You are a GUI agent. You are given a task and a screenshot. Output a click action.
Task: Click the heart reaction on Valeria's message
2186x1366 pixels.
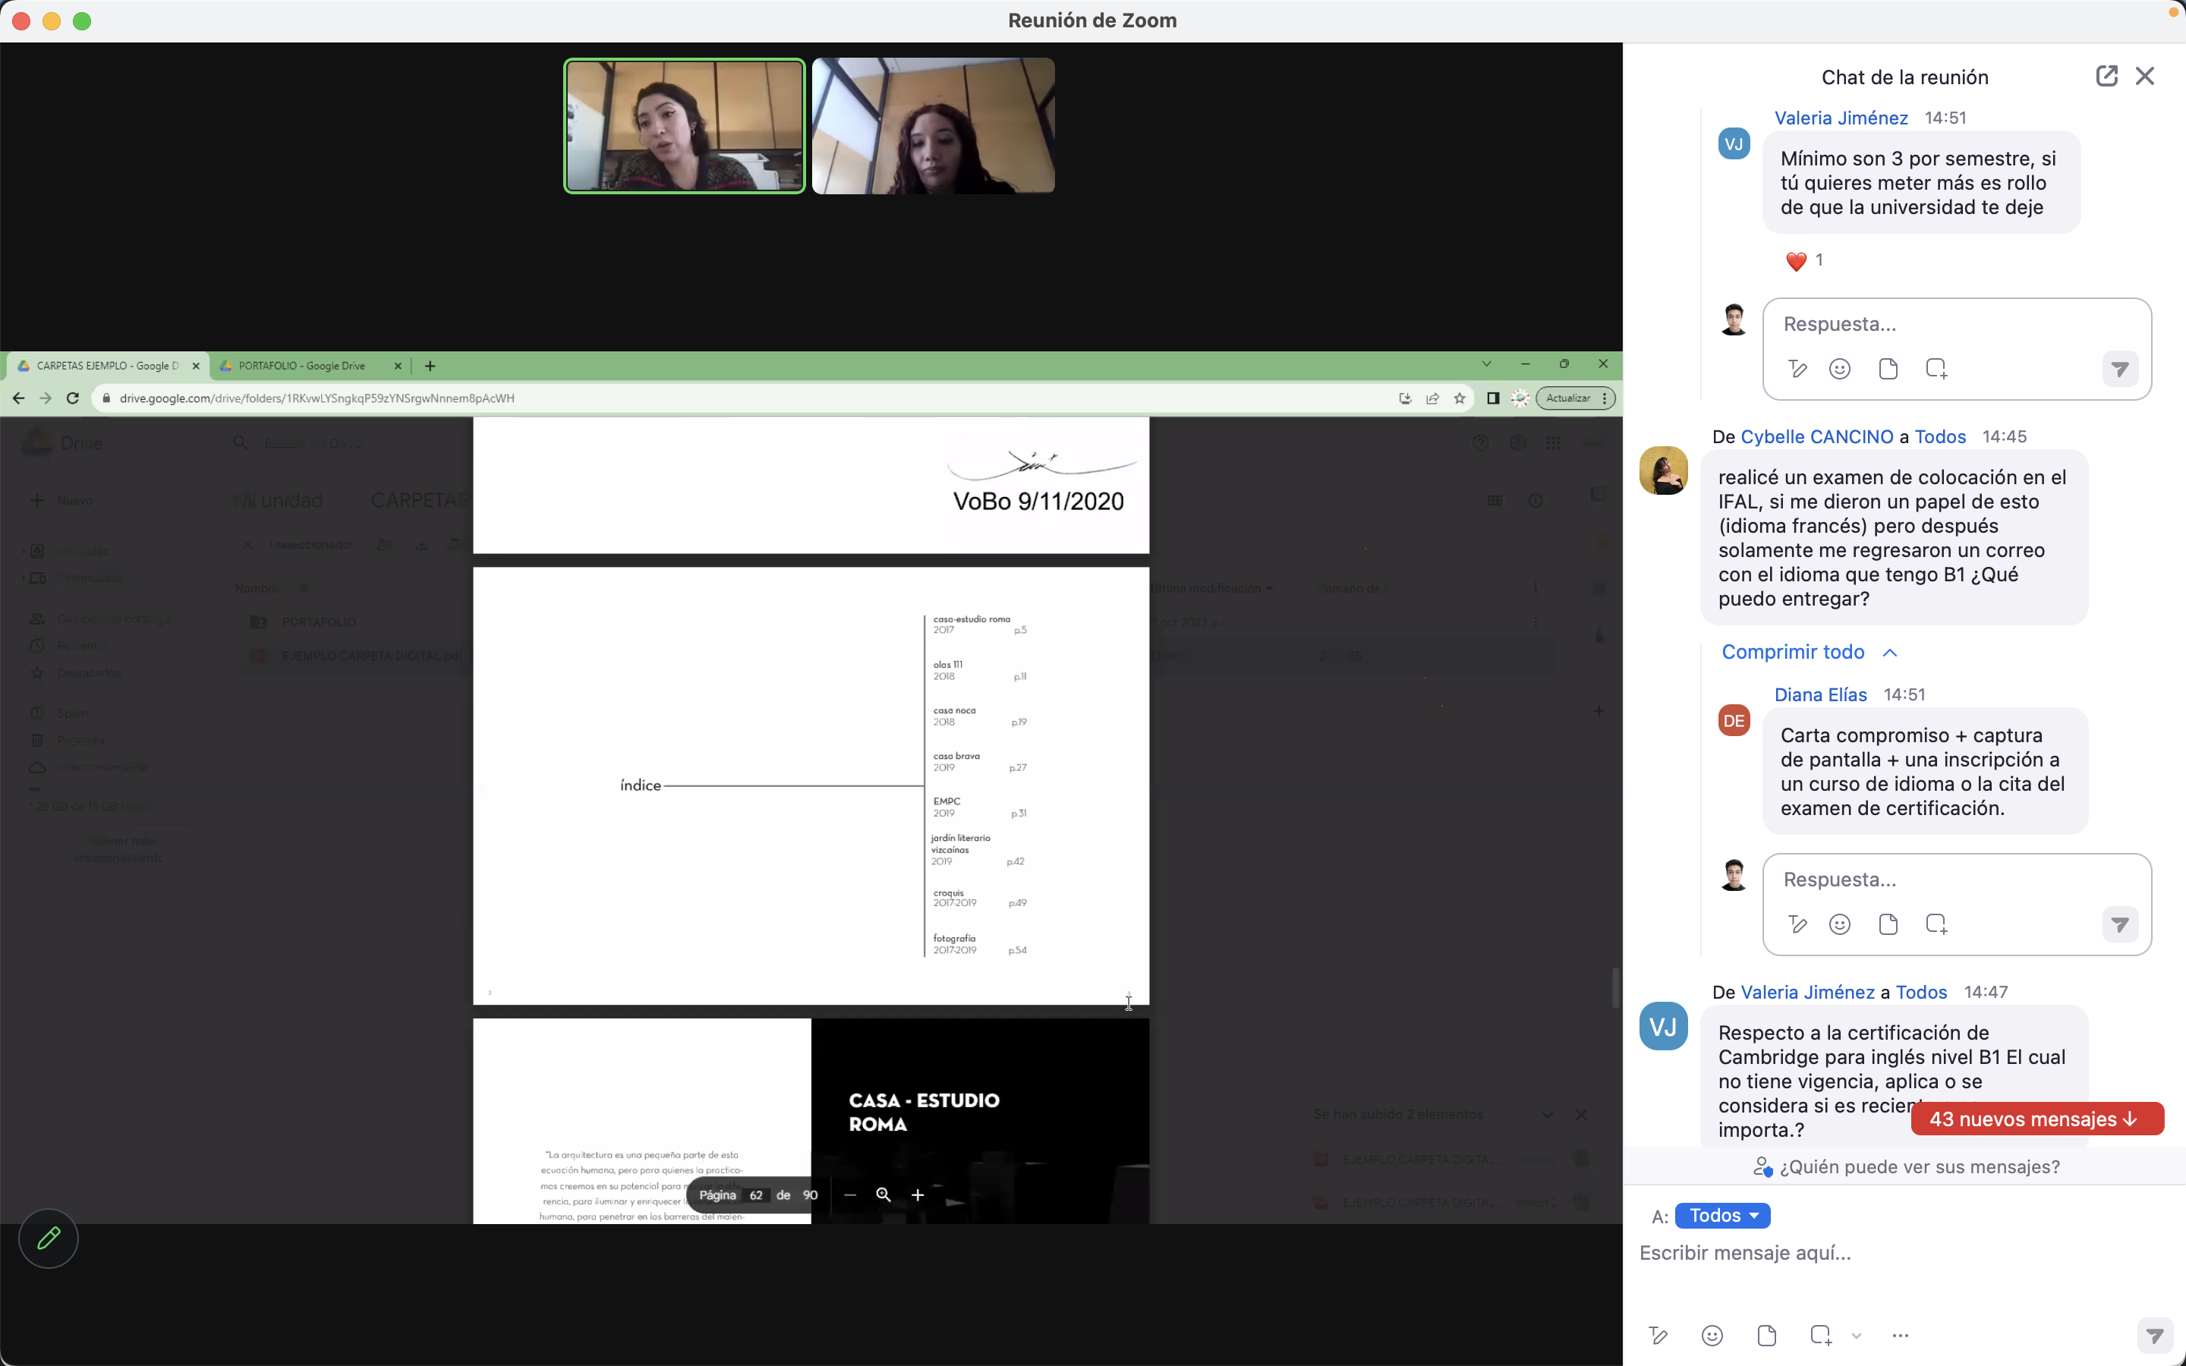[x=1796, y=261]
